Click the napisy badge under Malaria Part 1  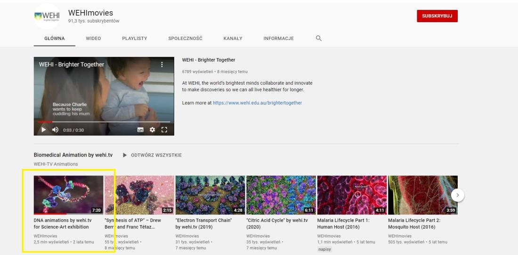[324, 249]
